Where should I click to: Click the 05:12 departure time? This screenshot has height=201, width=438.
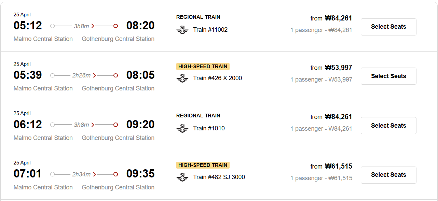[28, 26]
